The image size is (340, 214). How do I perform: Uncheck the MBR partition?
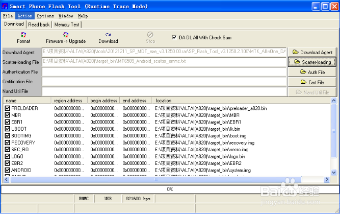point(8,115)
